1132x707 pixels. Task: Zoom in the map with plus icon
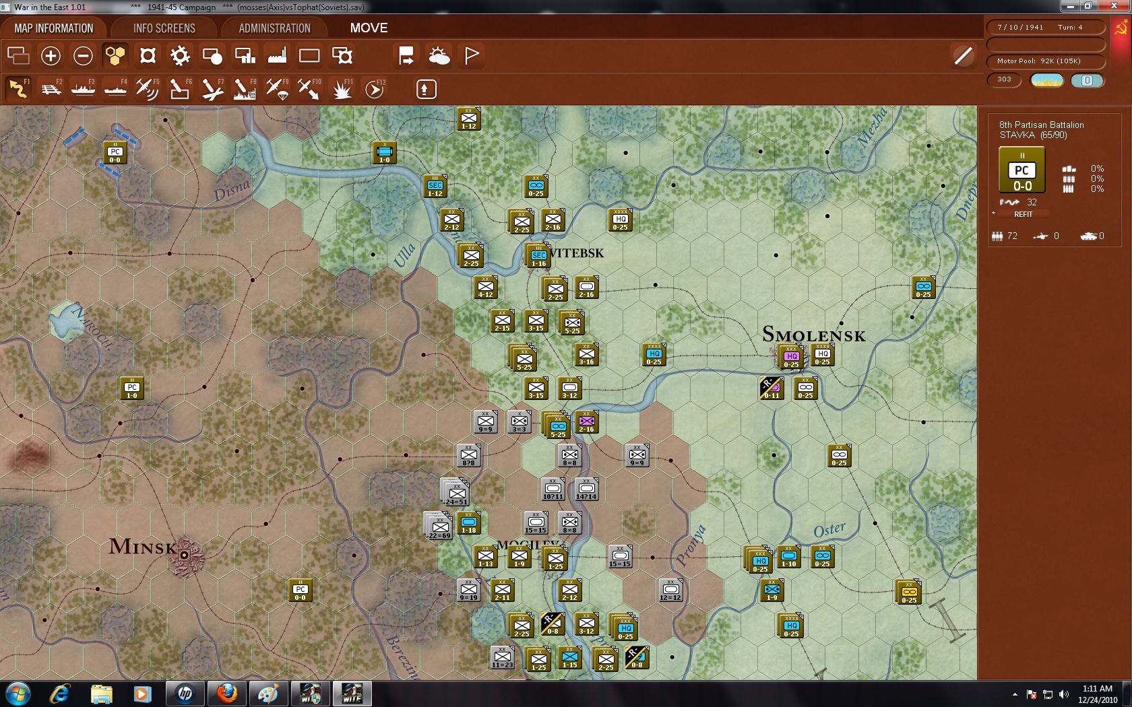[x=51, y=55]
